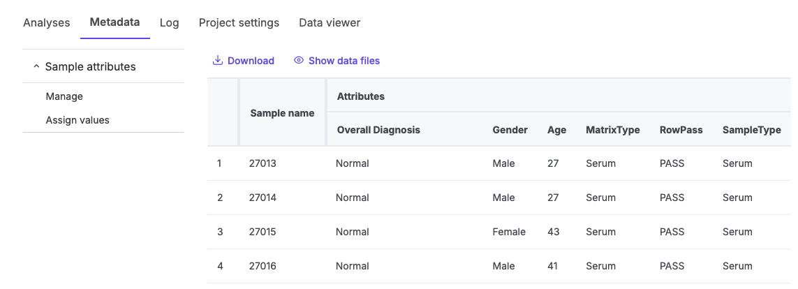798x289 pixels.
Task: Open Assign values in the sidebar
Action: point(77,120)
